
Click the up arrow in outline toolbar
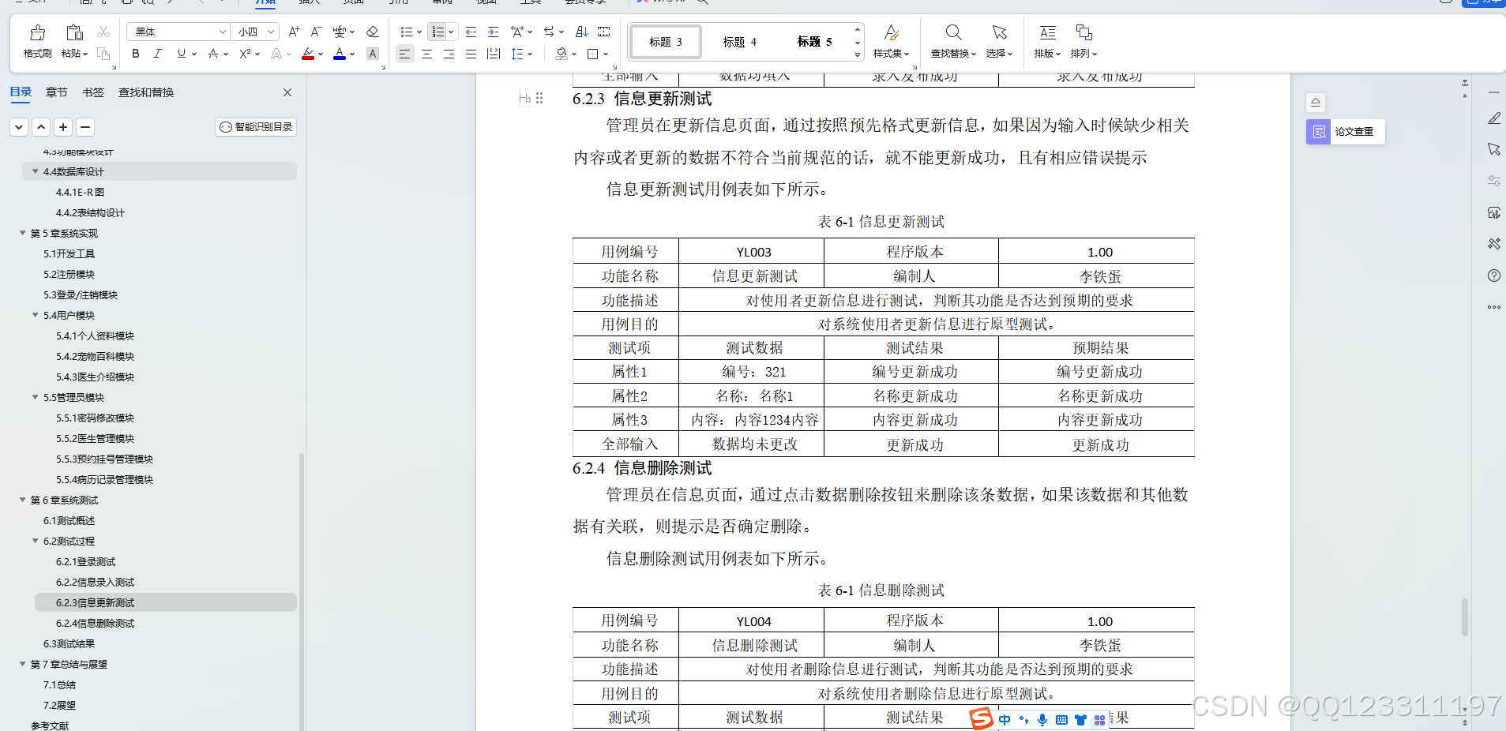click(x=42, y=127)
